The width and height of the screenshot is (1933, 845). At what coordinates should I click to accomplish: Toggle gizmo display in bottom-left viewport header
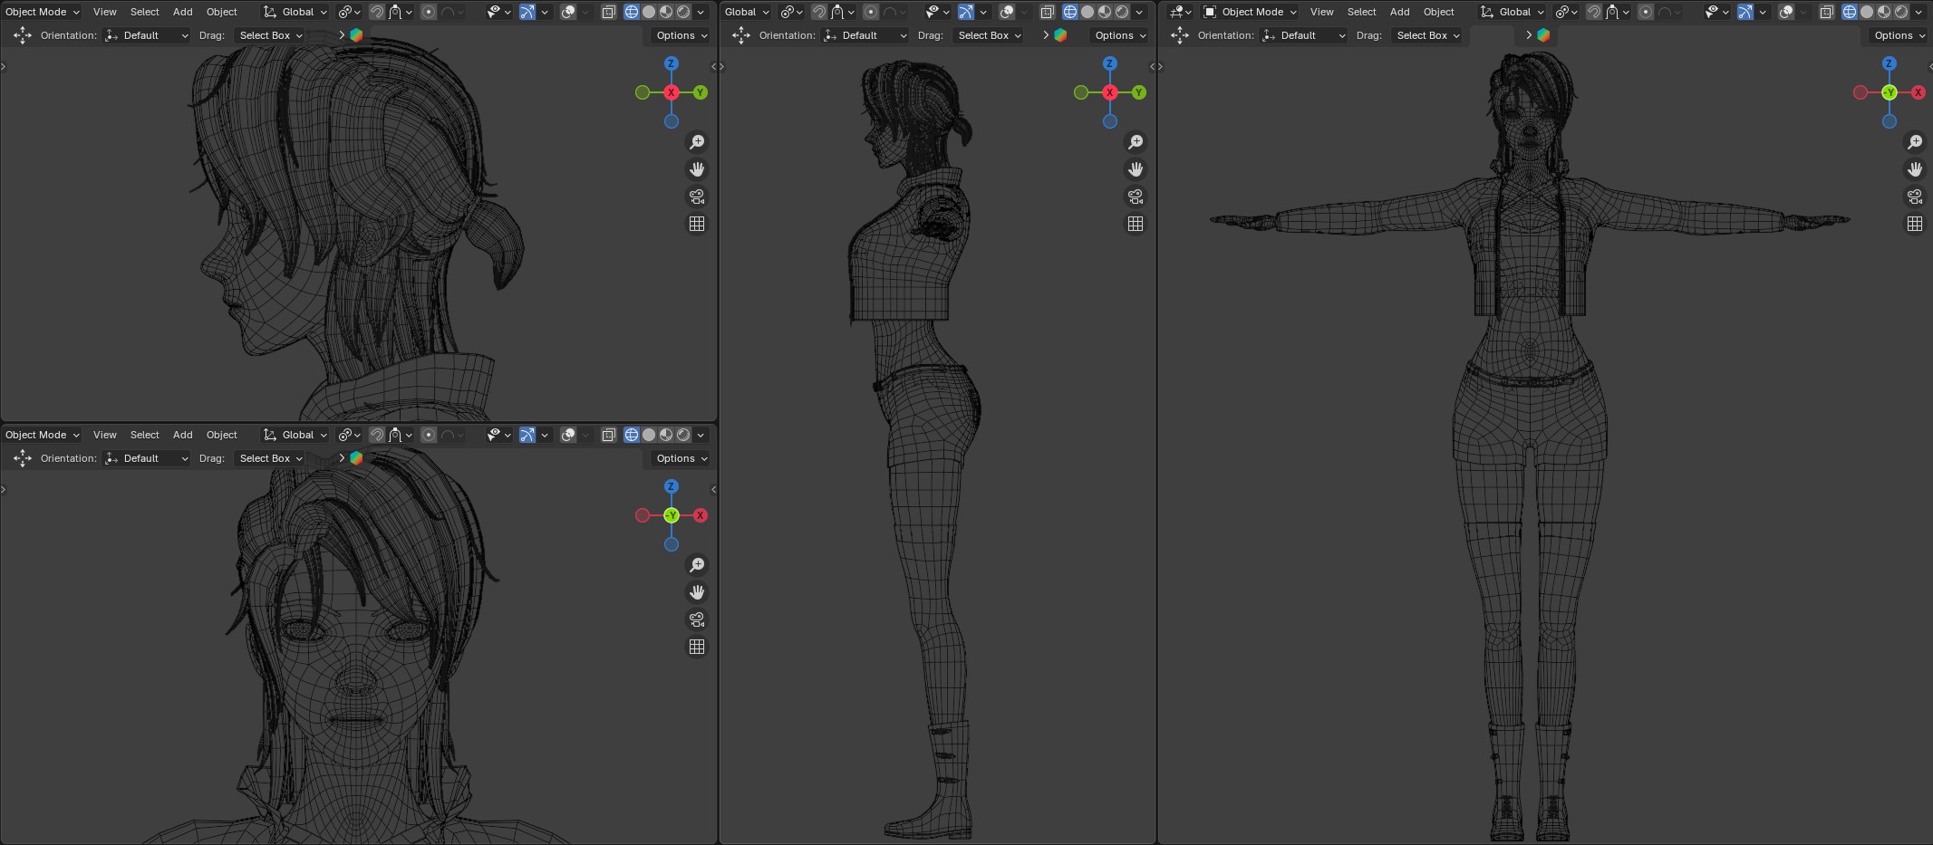(527, 435)
